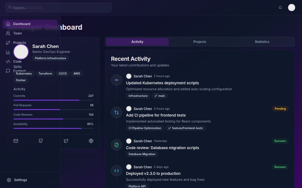The image size is (302, 188).
Task: Click the search field at the top
Action: pyautogui.click(x=58, y=8)
